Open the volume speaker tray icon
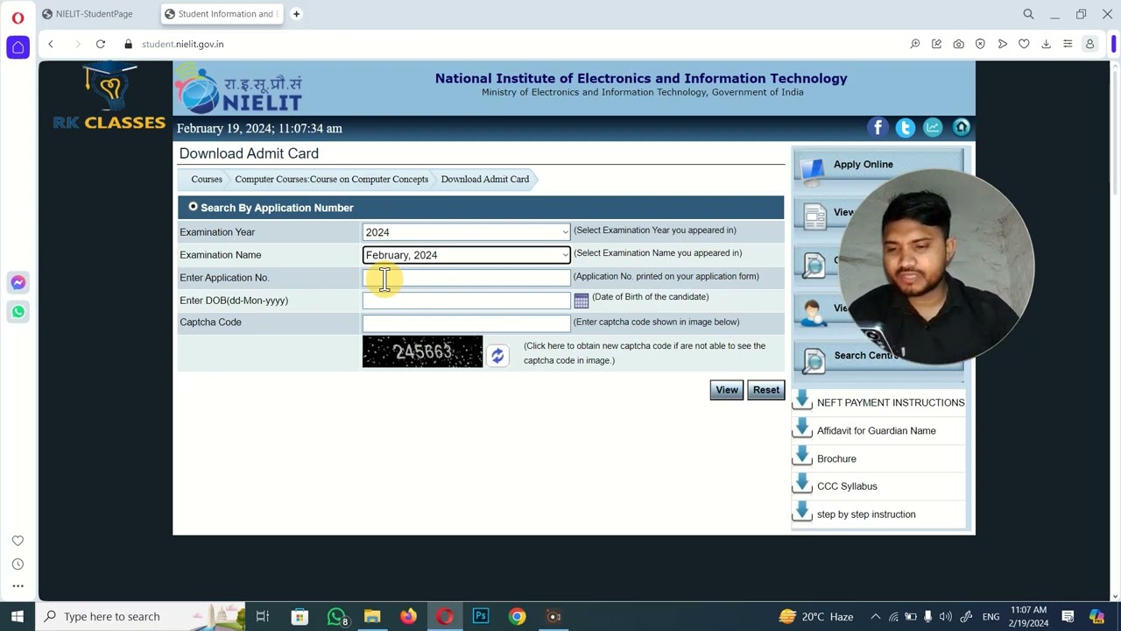Screen dimensions: 1121x631 point(946,616)
